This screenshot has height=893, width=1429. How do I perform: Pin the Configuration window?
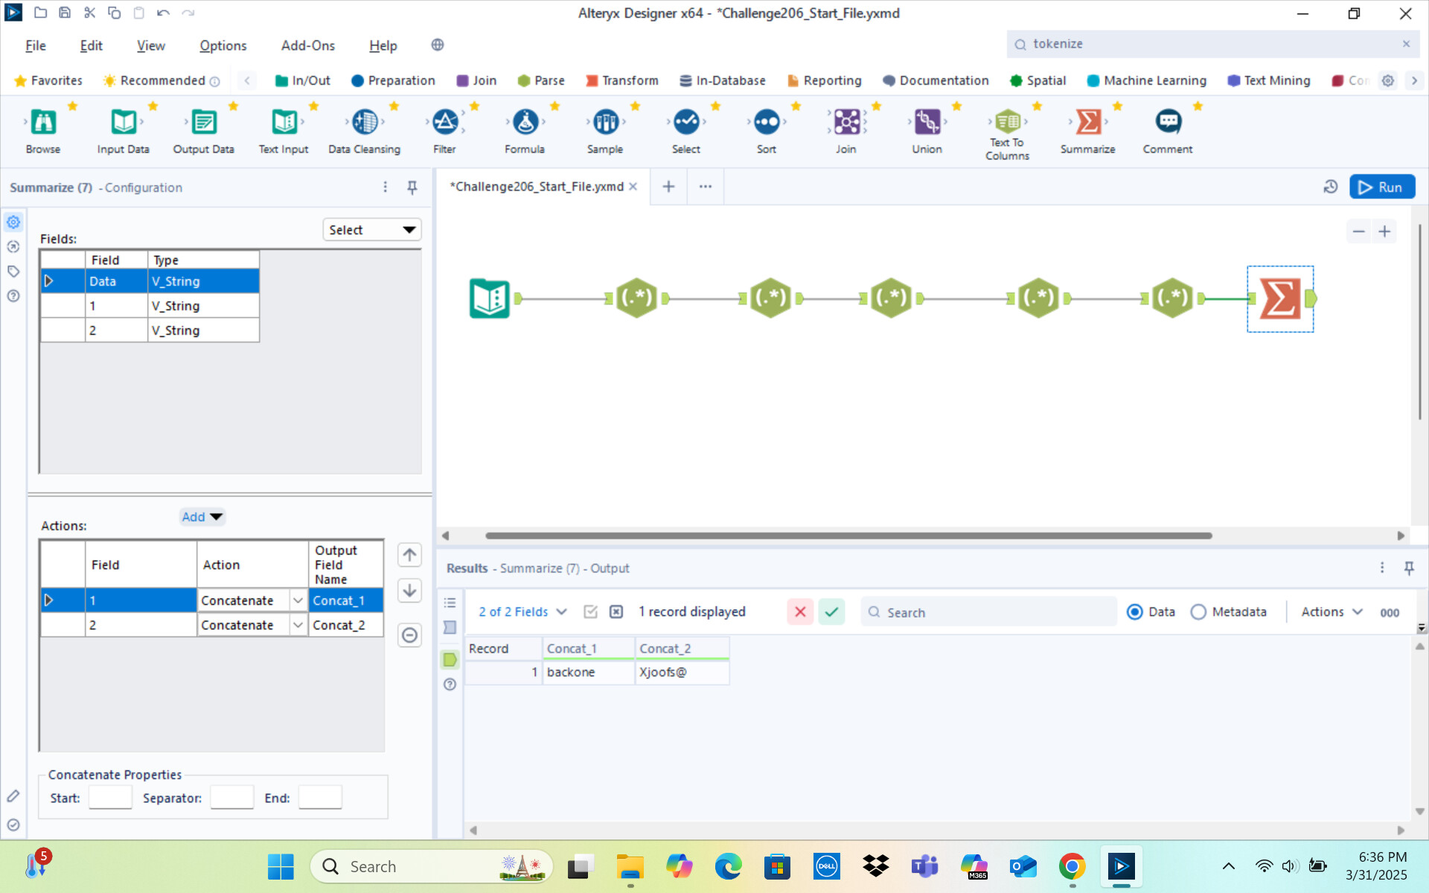point(412,188)
